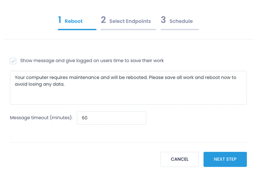Jump to the Schedule step tab

pyautogui.click(x=181, y=21)
